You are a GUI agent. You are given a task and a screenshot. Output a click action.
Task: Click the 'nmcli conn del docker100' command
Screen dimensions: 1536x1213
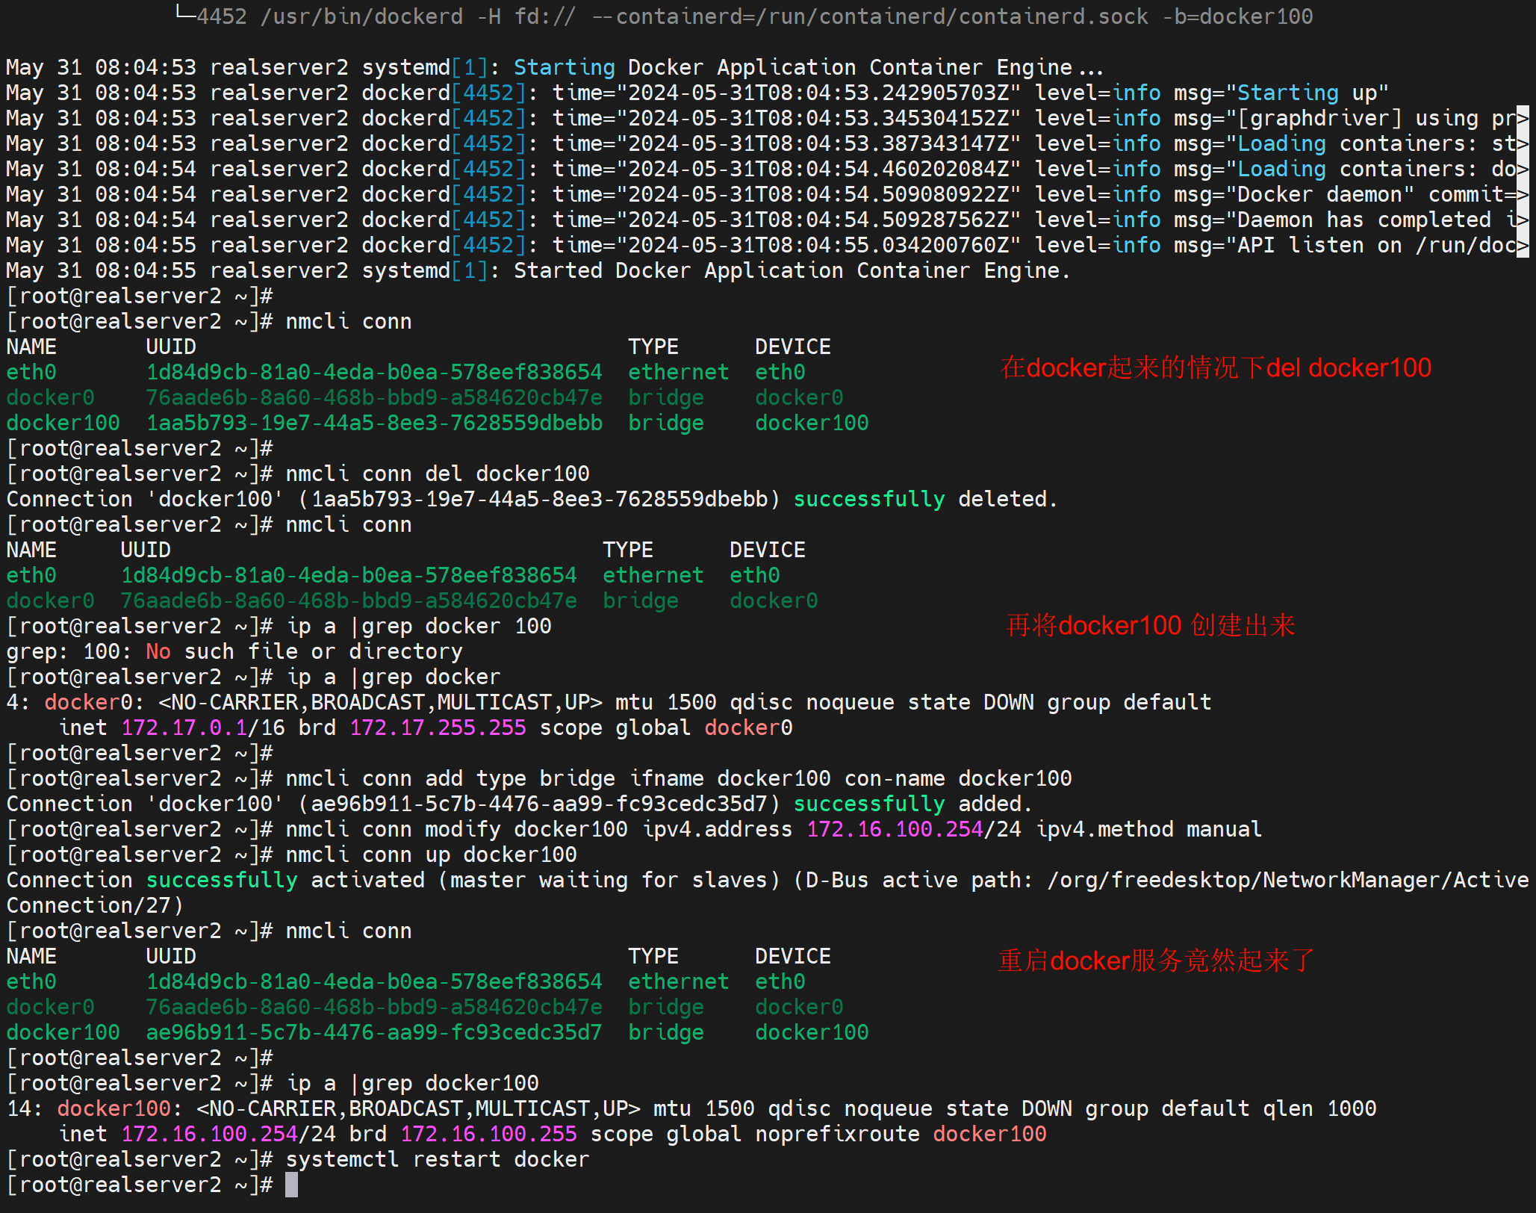[x=438, y=474]
